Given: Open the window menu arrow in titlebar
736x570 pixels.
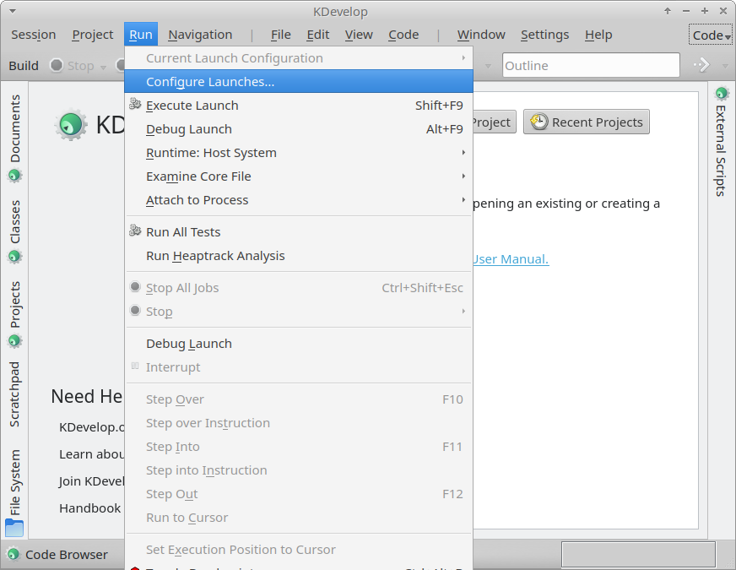Looking at the screenshot, I should click(12, 11).
